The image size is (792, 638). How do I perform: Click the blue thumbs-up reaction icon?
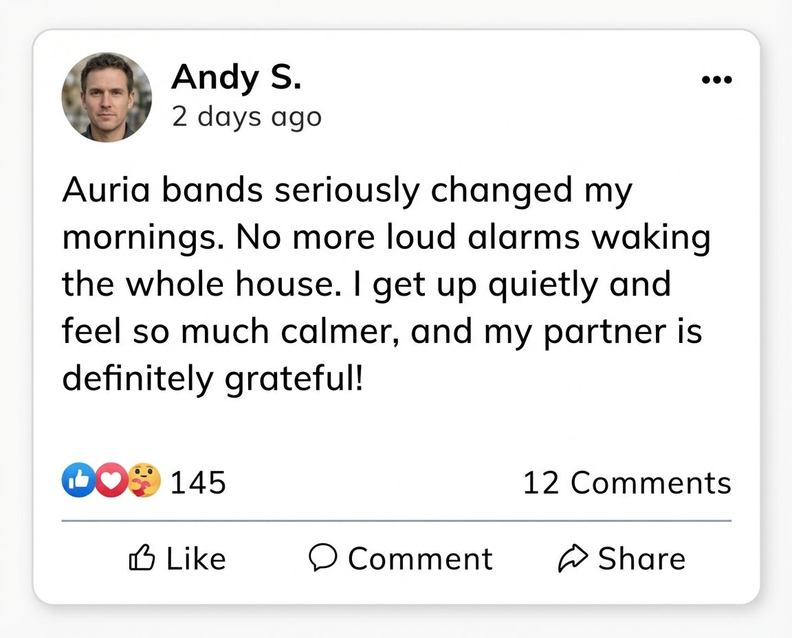click(x=76, y=480)
